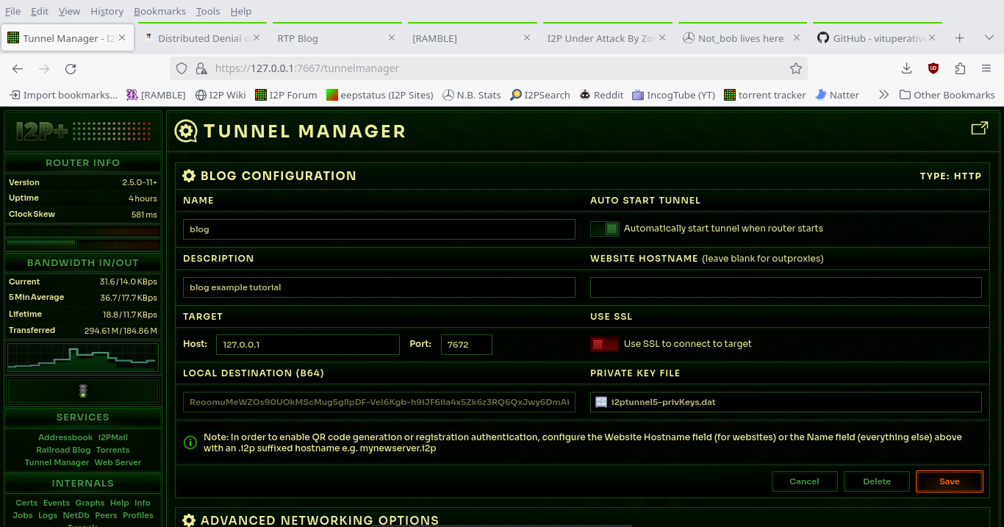Open the Railroad Blog service link

click(x=63, y=450)
